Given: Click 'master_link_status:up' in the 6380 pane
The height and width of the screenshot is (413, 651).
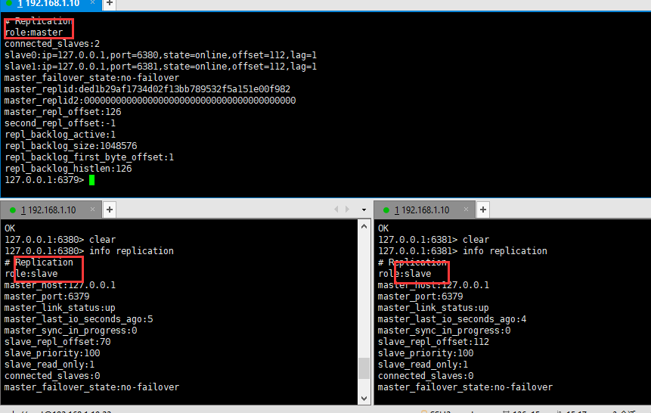Looking at the screenshot, I should 60,308.
